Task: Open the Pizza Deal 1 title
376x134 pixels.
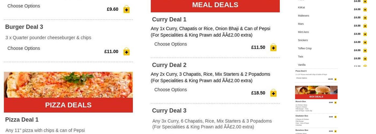Action: click(x=22, y=120)
